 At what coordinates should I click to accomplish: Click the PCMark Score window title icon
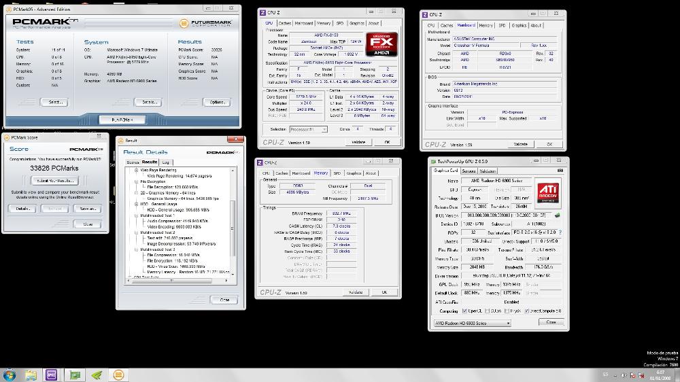click(7, 137)
